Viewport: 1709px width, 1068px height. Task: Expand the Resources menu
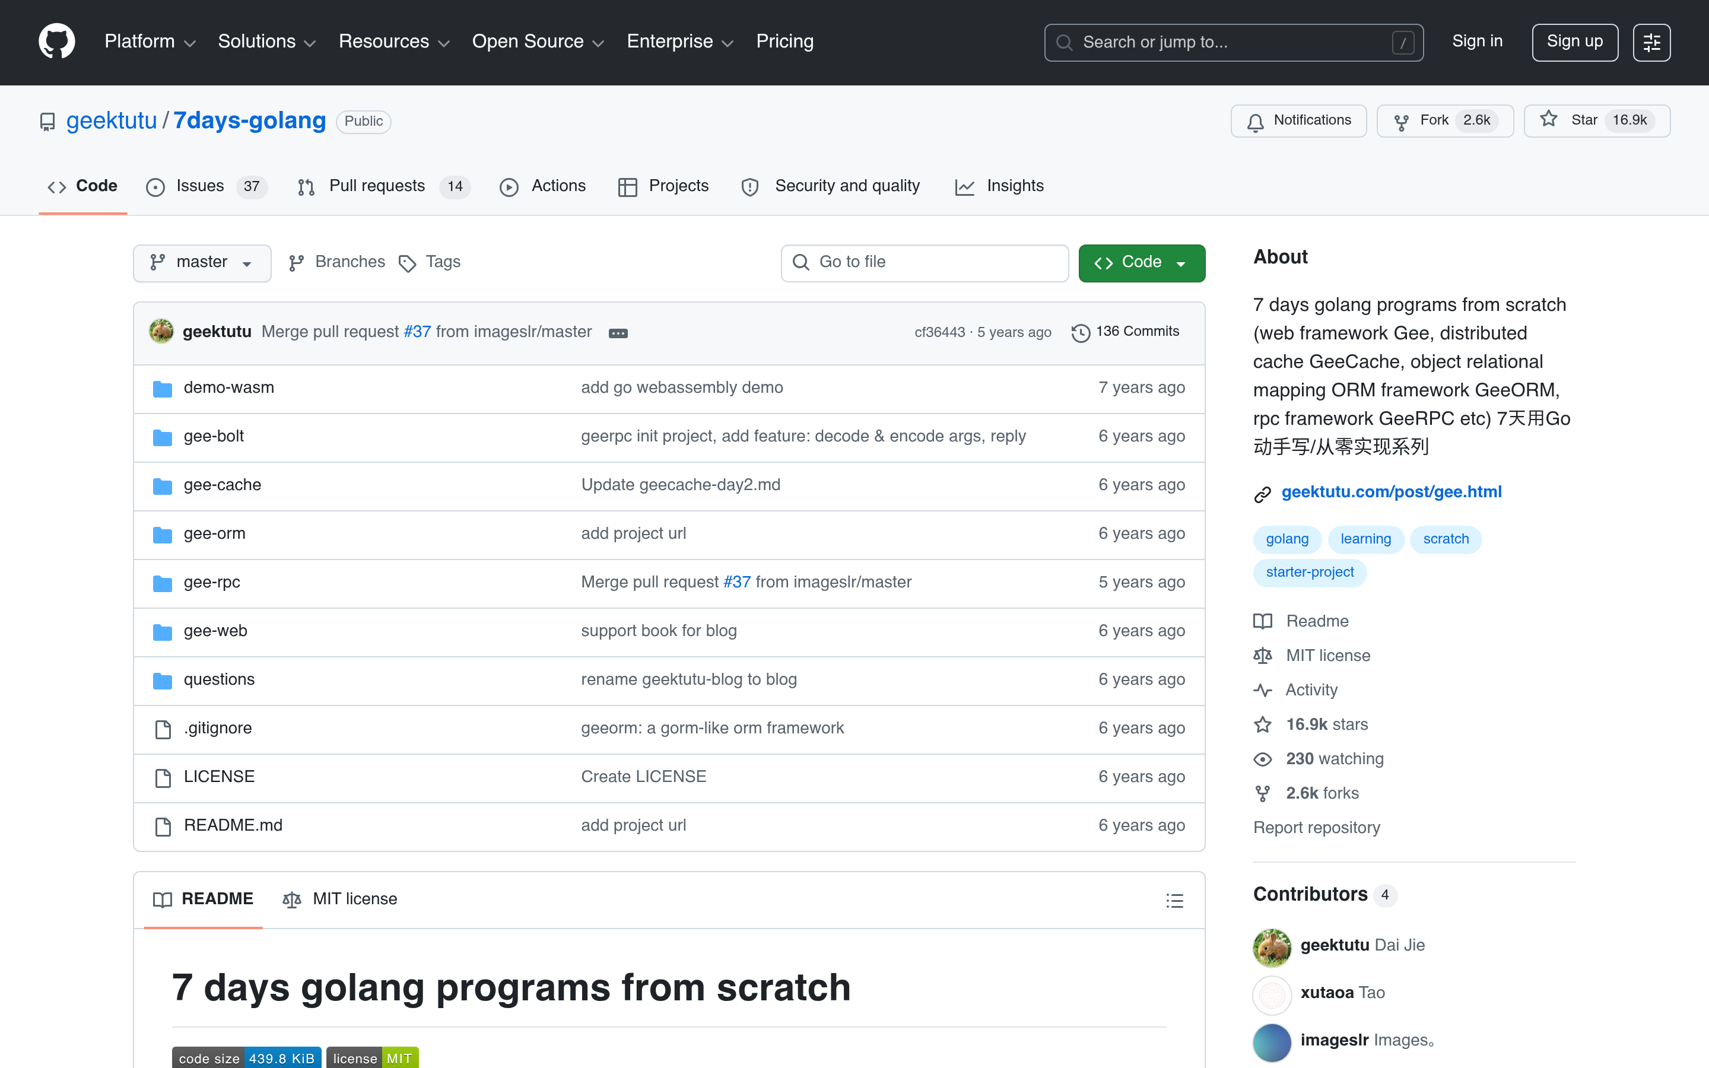point(394,42)
